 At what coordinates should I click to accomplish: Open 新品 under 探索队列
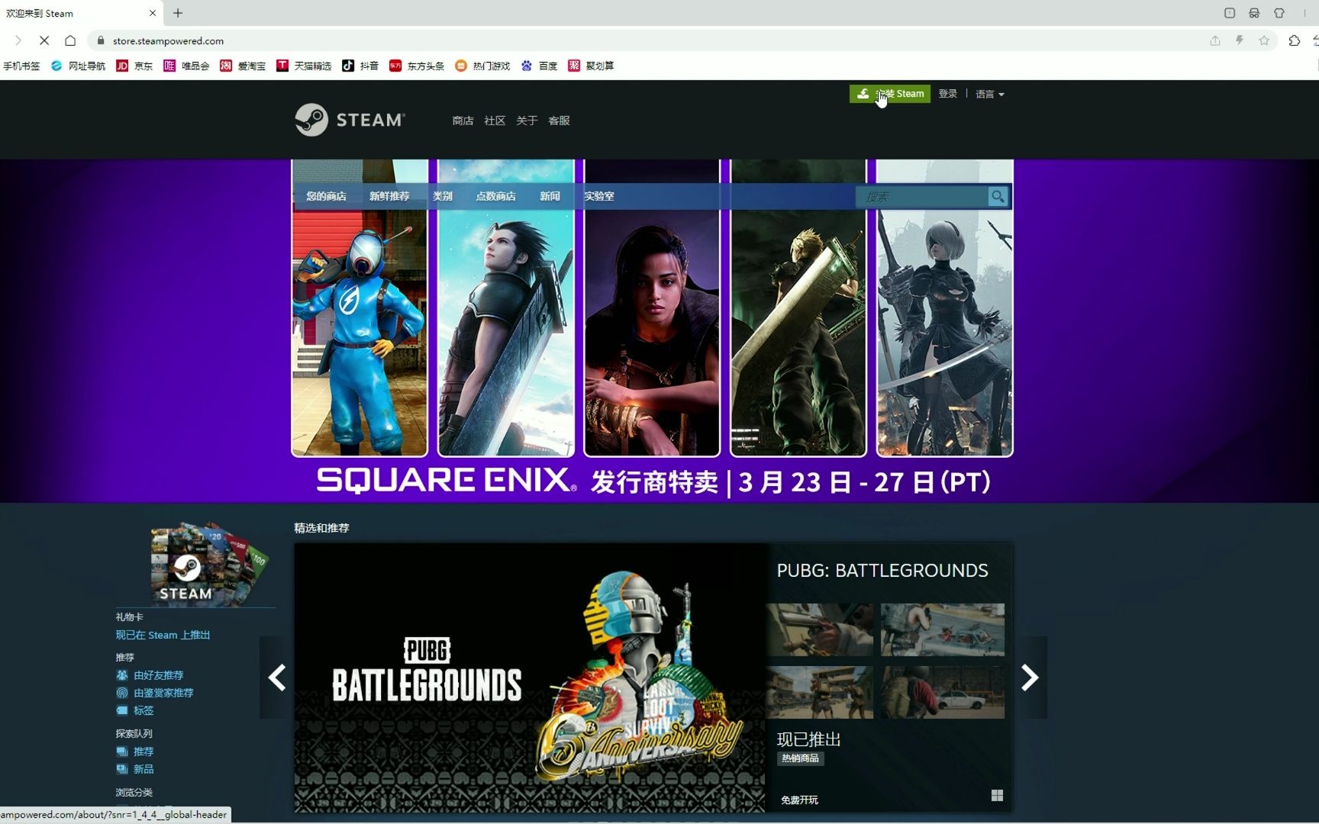coord(144,769)
